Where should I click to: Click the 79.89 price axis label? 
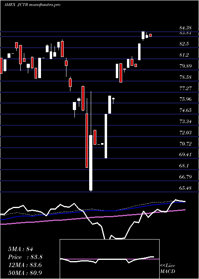(185, 66)
